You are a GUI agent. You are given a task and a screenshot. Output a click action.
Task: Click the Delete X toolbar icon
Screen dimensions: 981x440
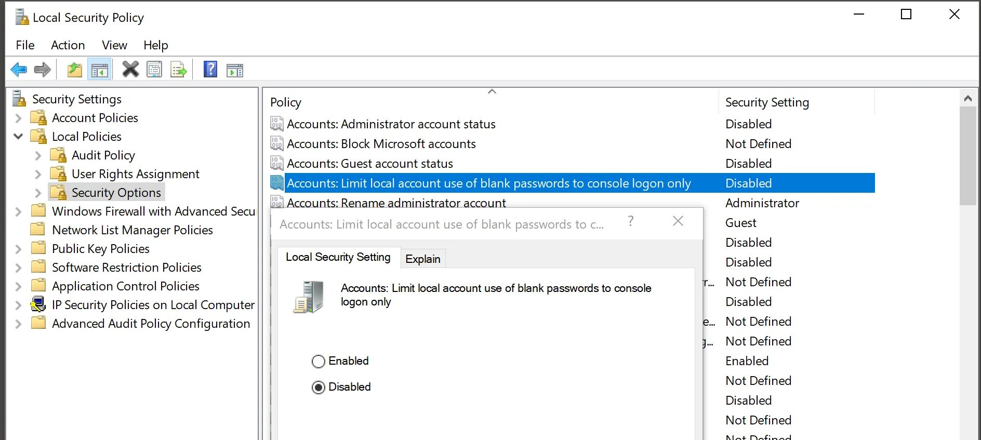(130, 69)
